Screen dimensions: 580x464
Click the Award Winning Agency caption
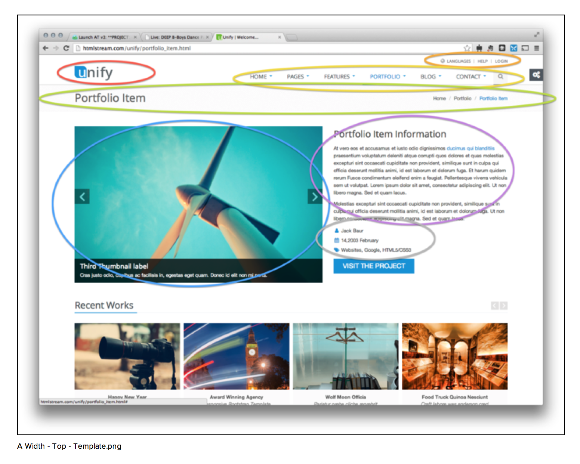pyautogui.click(x=236, y=397)
